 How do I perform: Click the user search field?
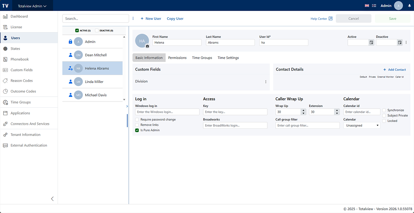[96, 19]
